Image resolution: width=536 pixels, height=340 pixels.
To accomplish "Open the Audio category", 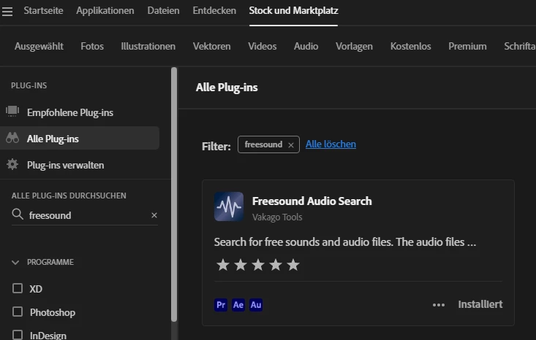I will 306,46.
